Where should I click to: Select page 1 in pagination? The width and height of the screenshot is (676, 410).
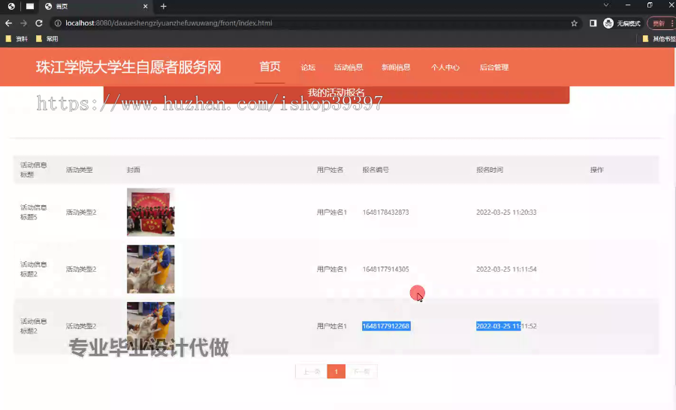pos(336,372)
